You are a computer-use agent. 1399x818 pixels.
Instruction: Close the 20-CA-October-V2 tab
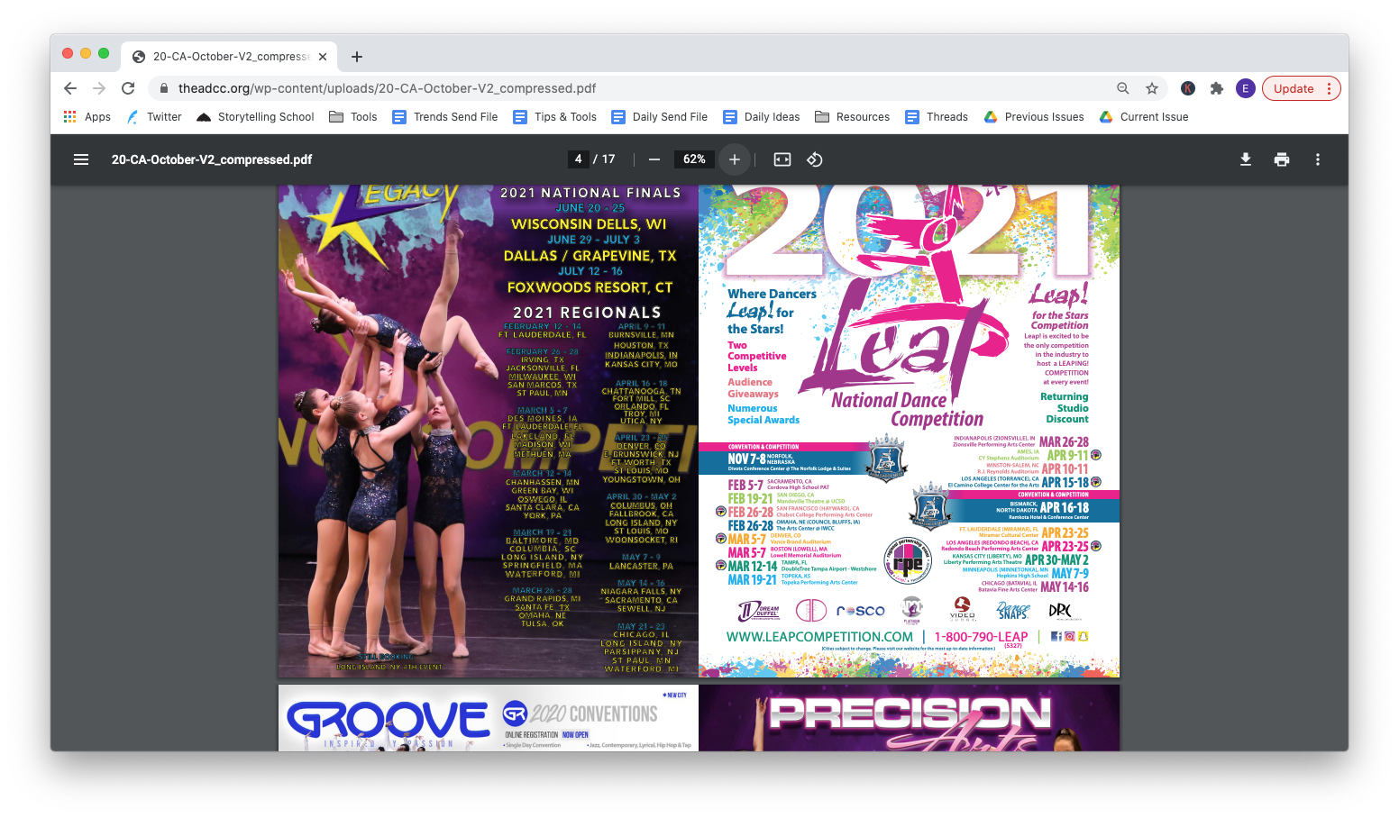pyautogui.click(x=323, y=57)
